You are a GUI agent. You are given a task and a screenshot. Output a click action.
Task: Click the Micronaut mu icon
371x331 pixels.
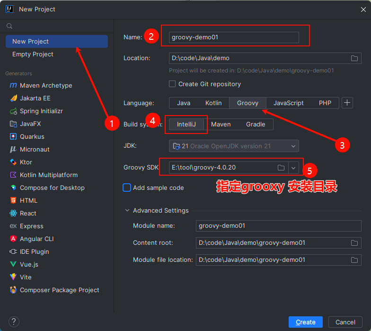13,149
